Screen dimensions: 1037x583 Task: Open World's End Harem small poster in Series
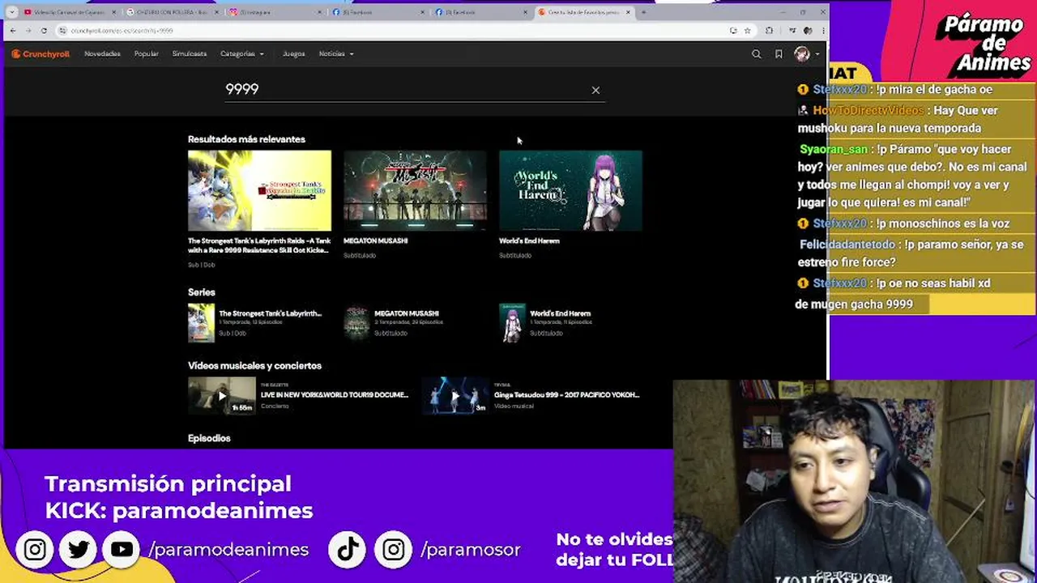tap(512, 323)
